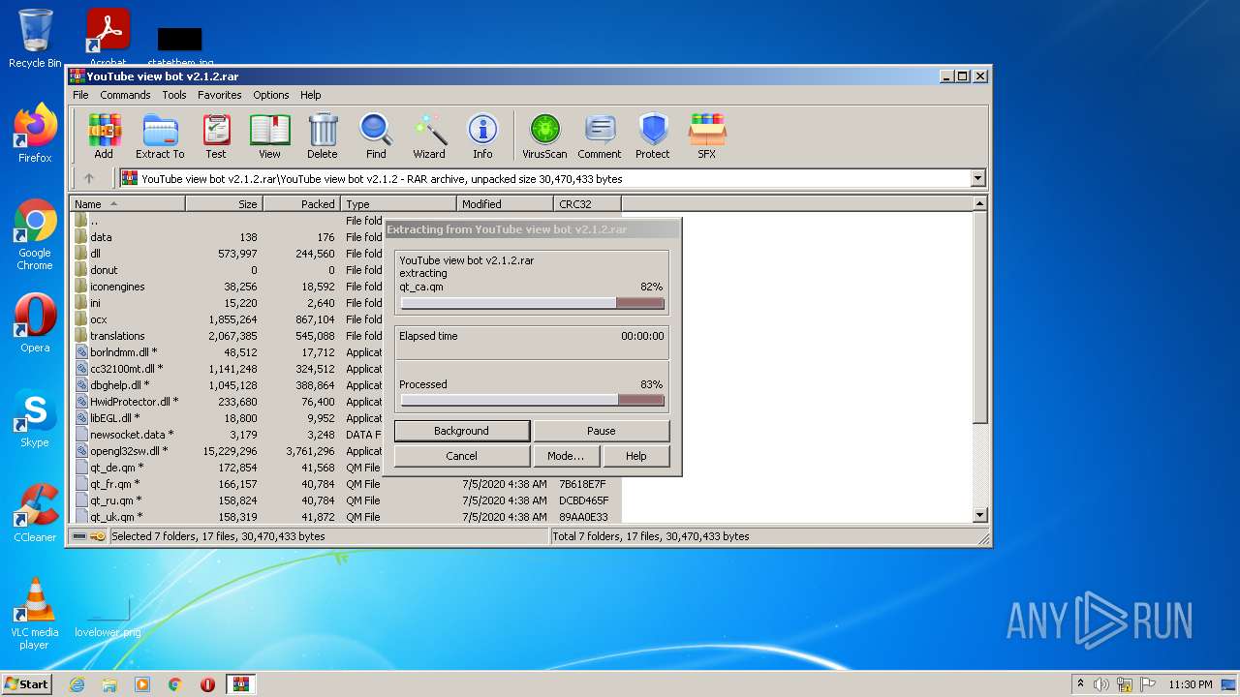Launch Google Chrome desktop shortcut
The height and width of the screenshot is (697, 1240).
[x=35, y=235]
